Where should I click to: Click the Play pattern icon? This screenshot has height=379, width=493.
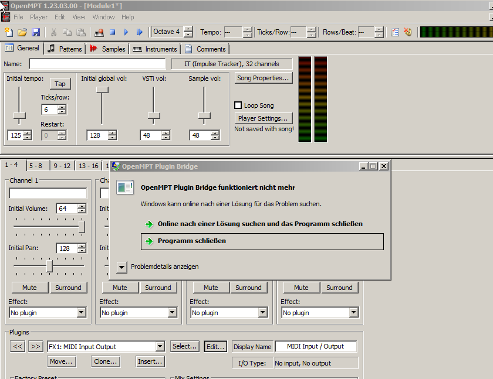139,32
